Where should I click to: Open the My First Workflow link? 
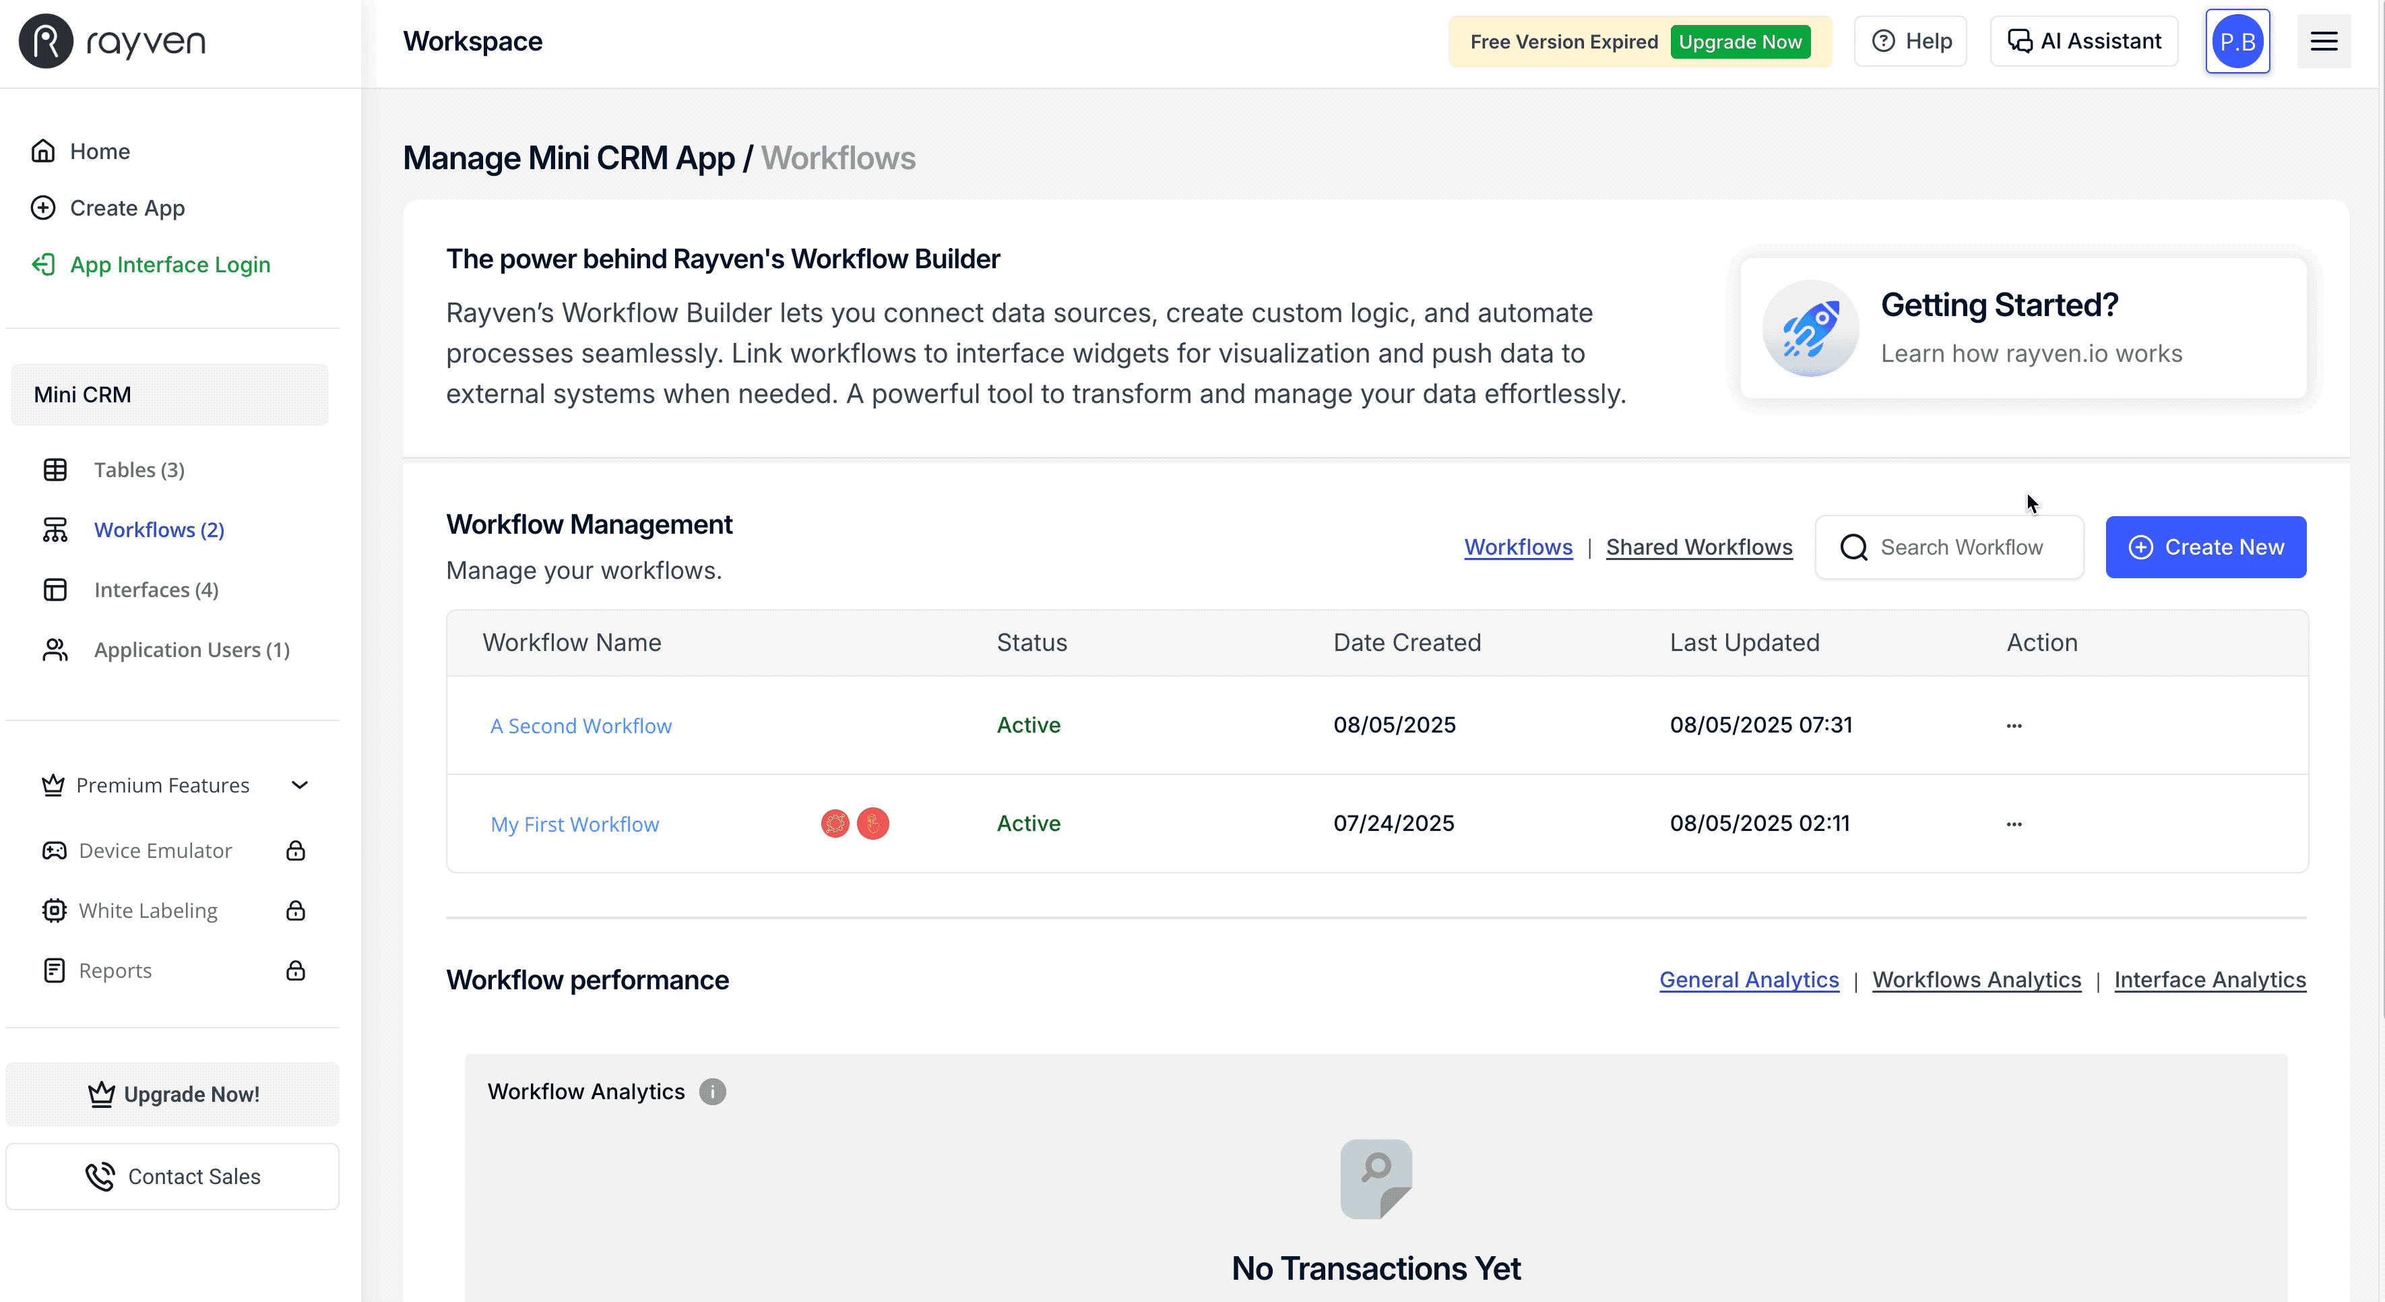[575, 824]
